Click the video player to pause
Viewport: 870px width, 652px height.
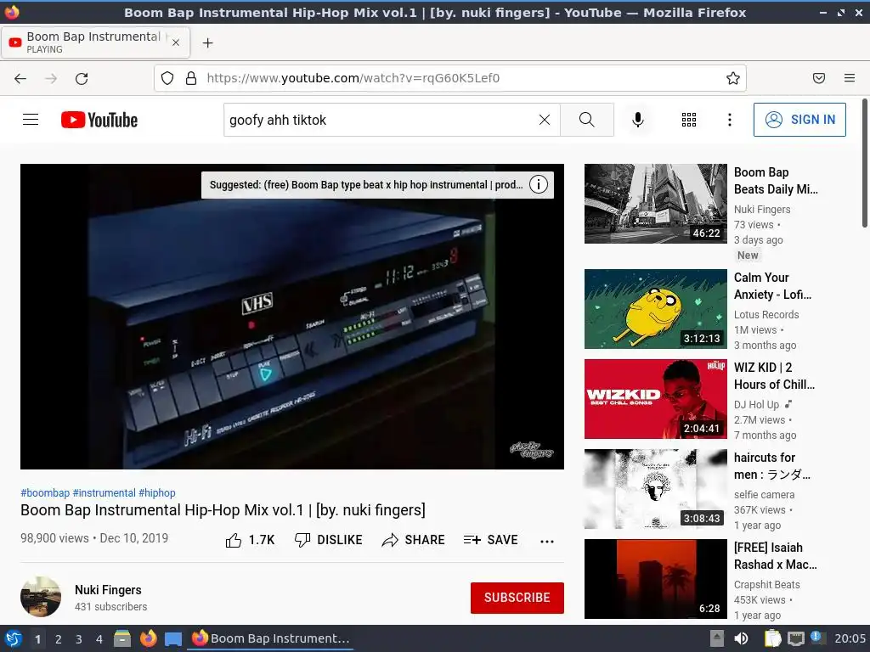coord(292,316)
